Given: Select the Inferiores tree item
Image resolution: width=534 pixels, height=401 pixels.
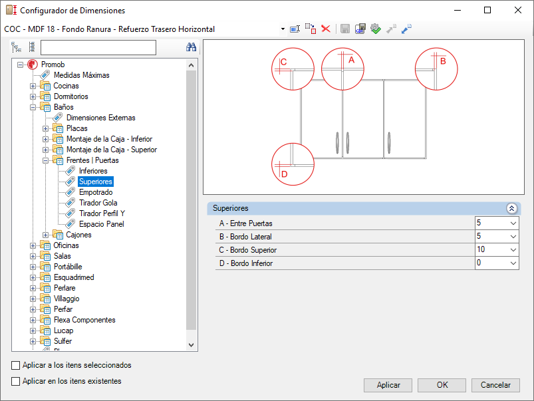Looking at the screenshot, I should 93,171.
